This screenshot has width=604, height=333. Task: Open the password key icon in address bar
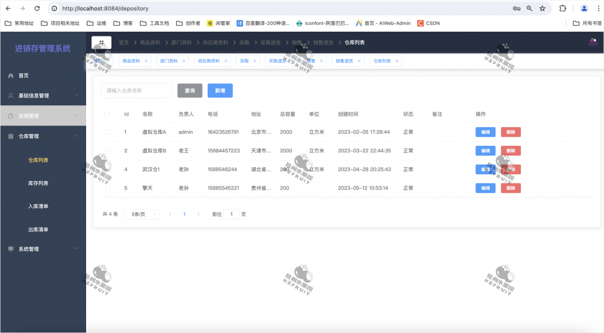[x=517, y=8]
